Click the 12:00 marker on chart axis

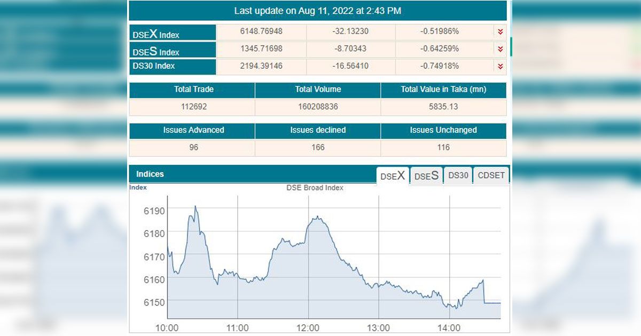(308, 327)
